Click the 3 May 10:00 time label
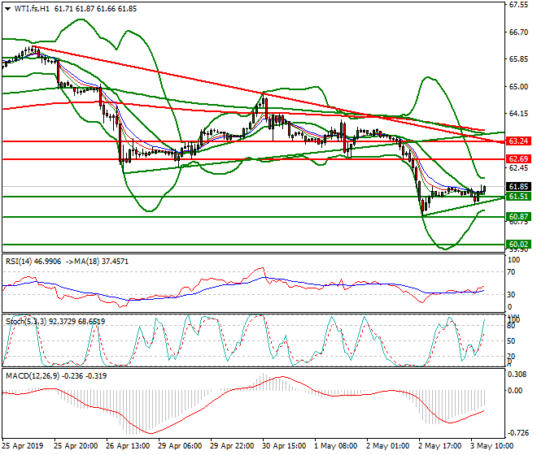The image size is (537, 455). click(491, 446)
